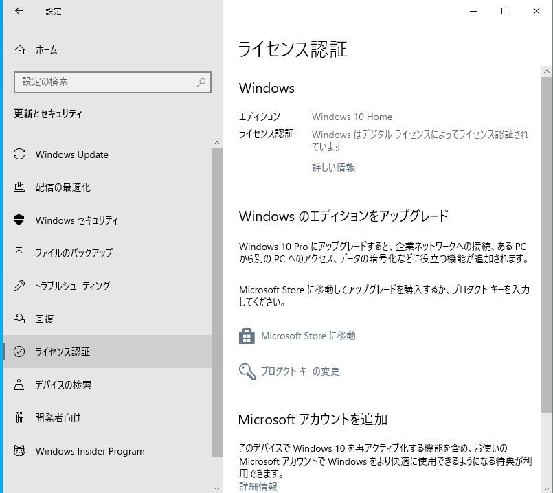Image resolution: width=553 pixels, height=493 pixels.
Task: Click the 更新とセキュリティ section title
Action: [x=48, y=113]
